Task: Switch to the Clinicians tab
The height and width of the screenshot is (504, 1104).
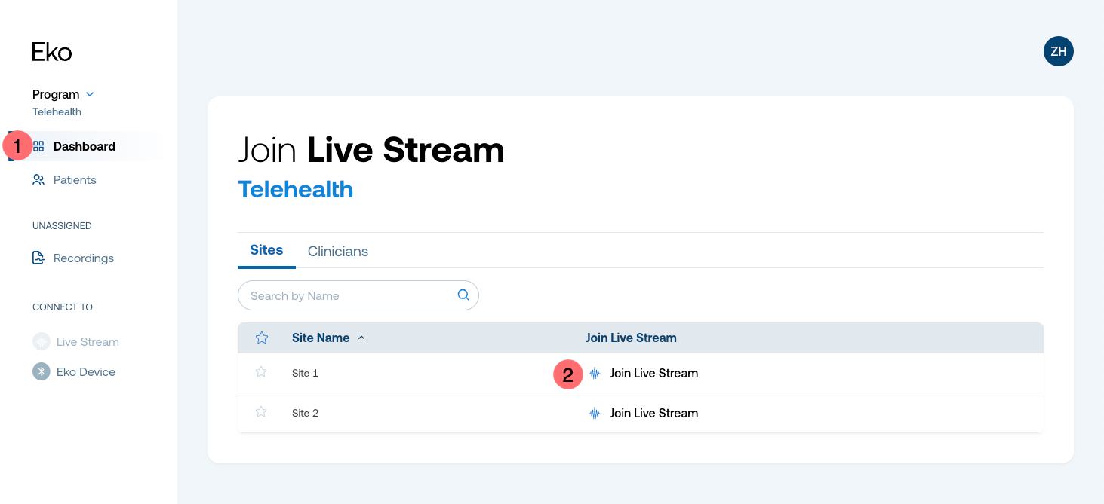Action: point(337,251)
